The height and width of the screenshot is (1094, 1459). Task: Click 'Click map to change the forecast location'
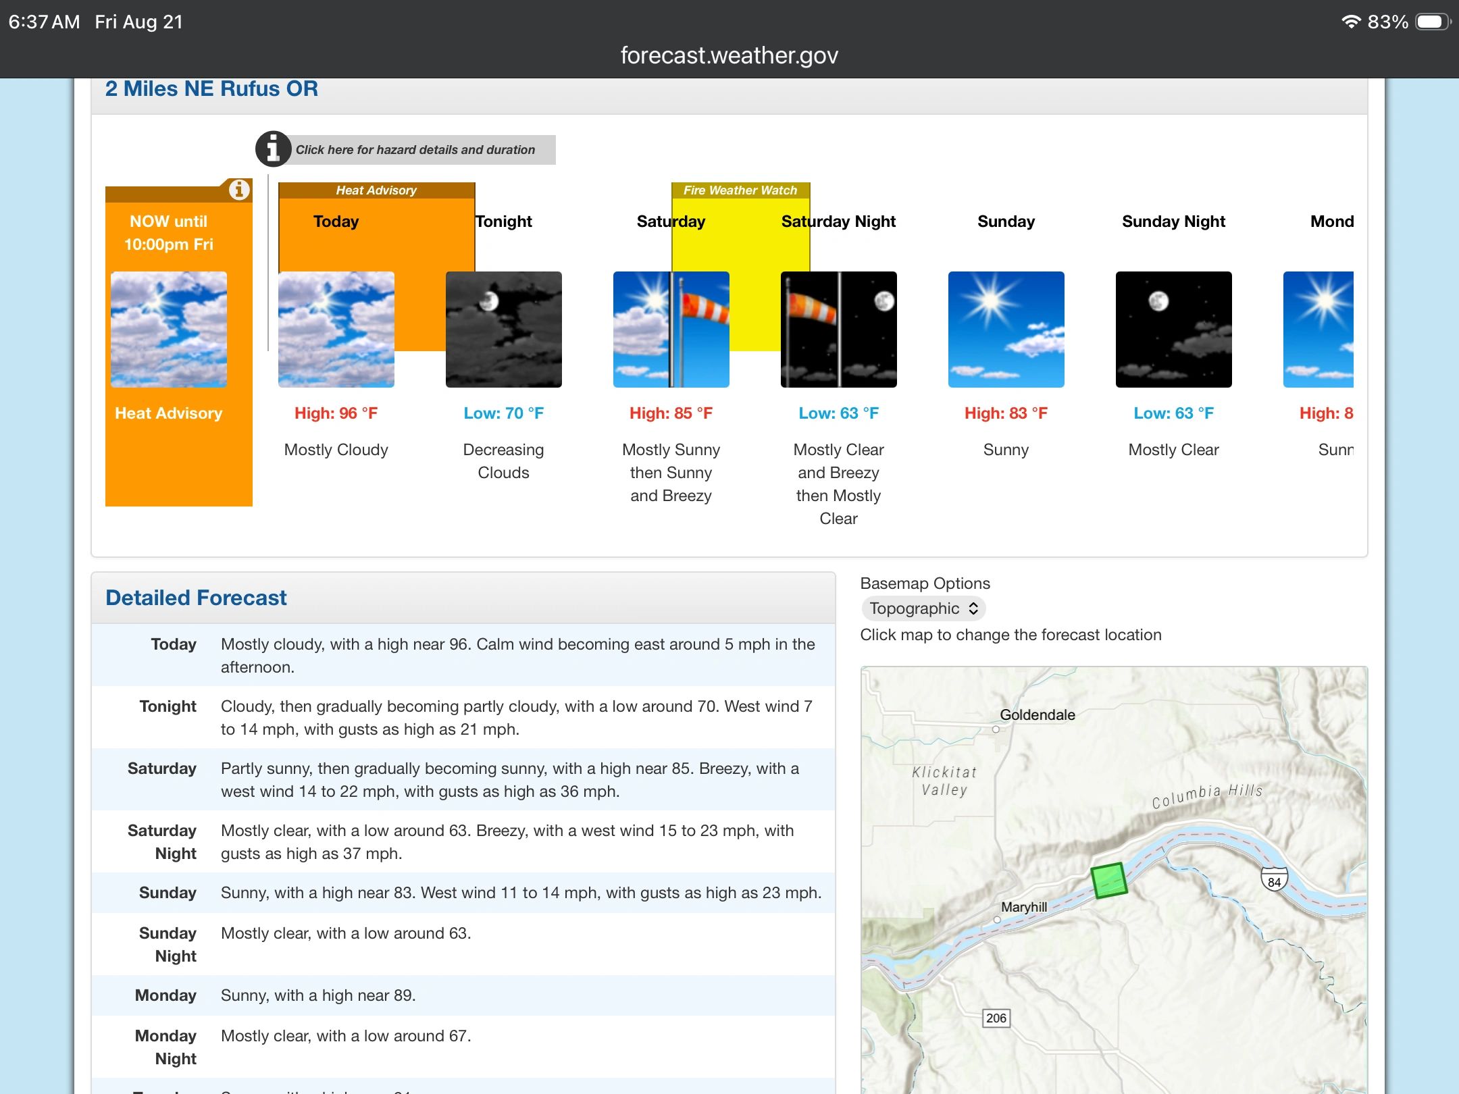point(1010,635)
